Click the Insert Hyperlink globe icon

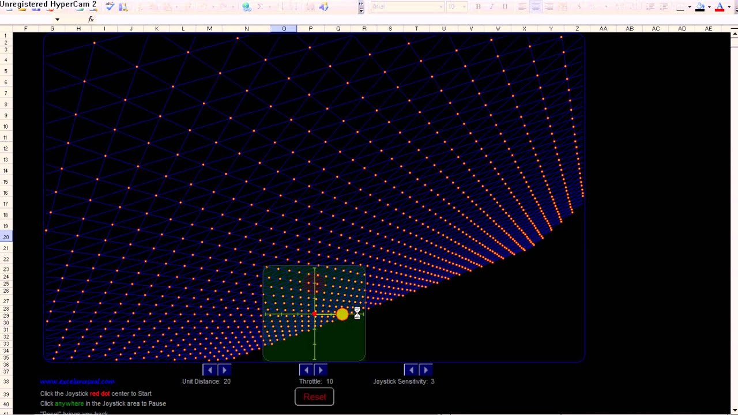tap(247, 7)
